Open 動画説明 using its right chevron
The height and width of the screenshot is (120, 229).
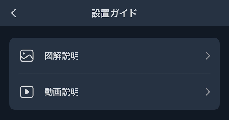tap(208, 92)
